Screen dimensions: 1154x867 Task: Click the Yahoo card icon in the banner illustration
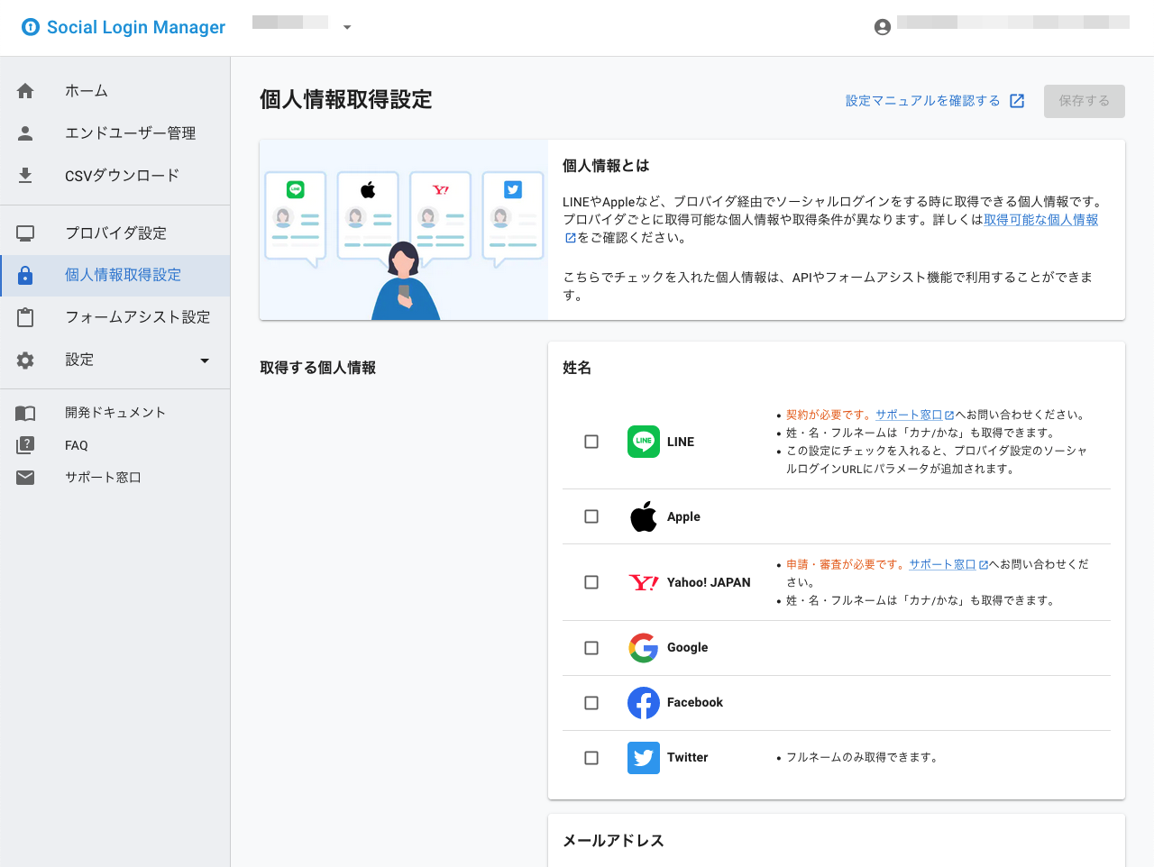click(441, 189)
